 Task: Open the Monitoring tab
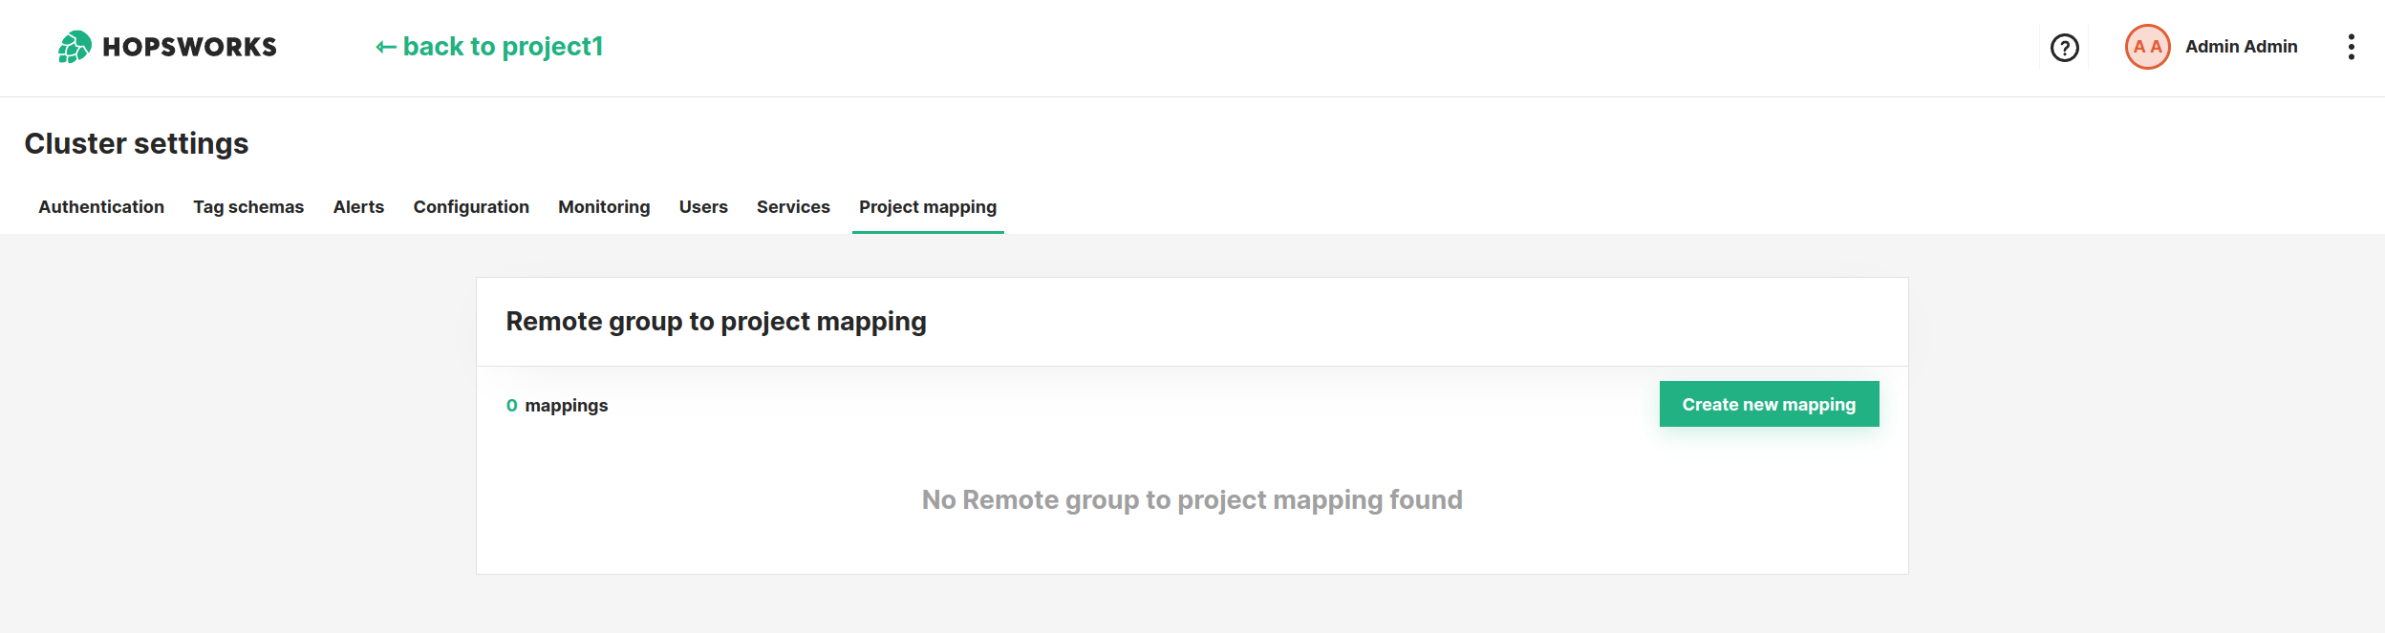tap(604, 207)
